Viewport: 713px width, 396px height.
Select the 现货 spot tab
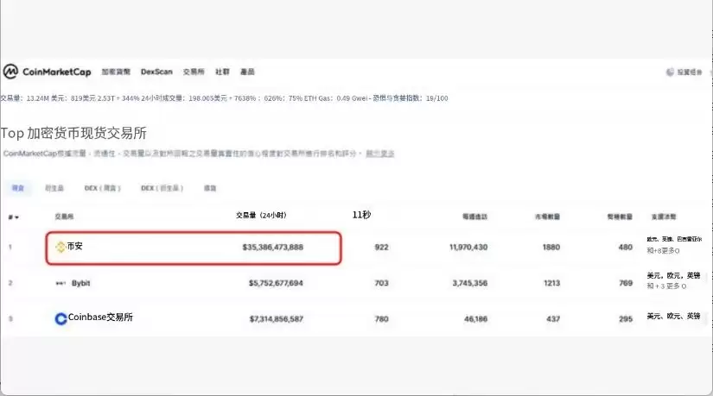(18, 187)
